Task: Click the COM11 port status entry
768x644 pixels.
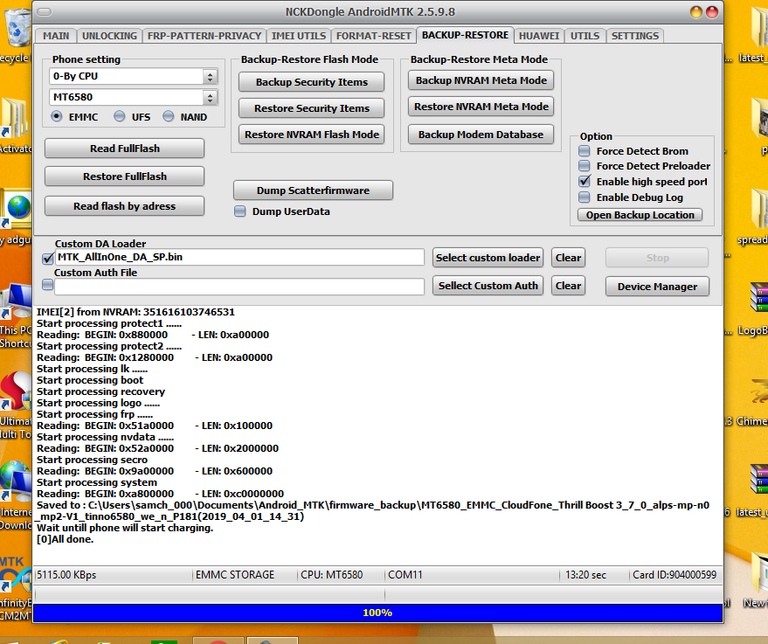Action: coord(405,574)
